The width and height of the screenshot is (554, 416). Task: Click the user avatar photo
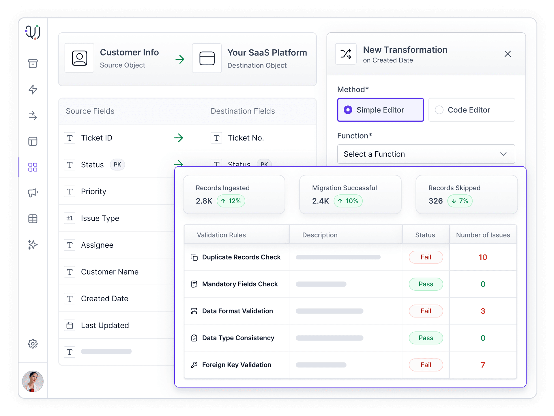click(x=33, y=381)
